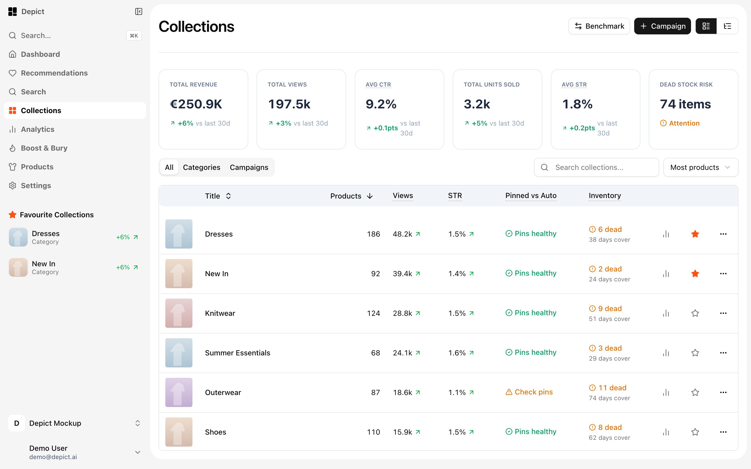Collapse the sidebar panel icon
This screenshot has width=751, height=469.
(138, 11)
